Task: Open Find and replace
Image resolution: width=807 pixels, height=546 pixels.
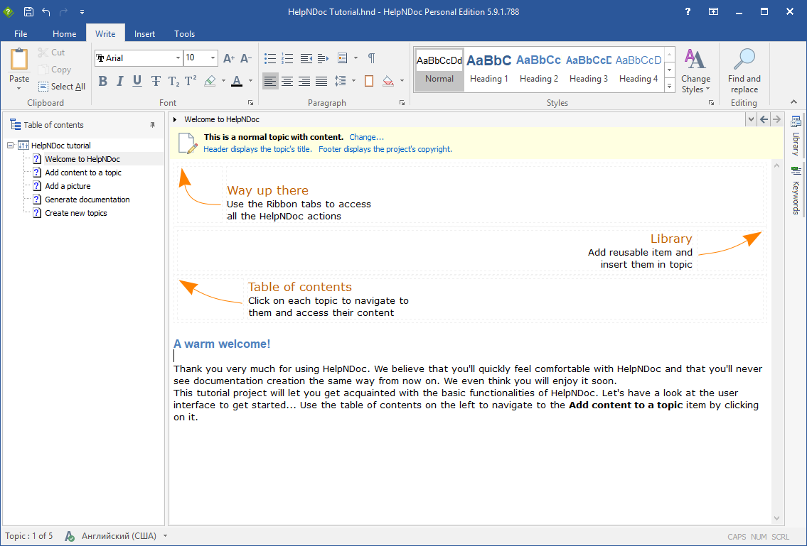Action: pyautogui.click(x=744, y=71)
